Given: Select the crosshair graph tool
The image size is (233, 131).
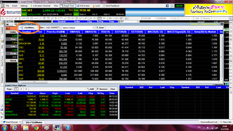Looking at the screenshot, I should 7,18.
